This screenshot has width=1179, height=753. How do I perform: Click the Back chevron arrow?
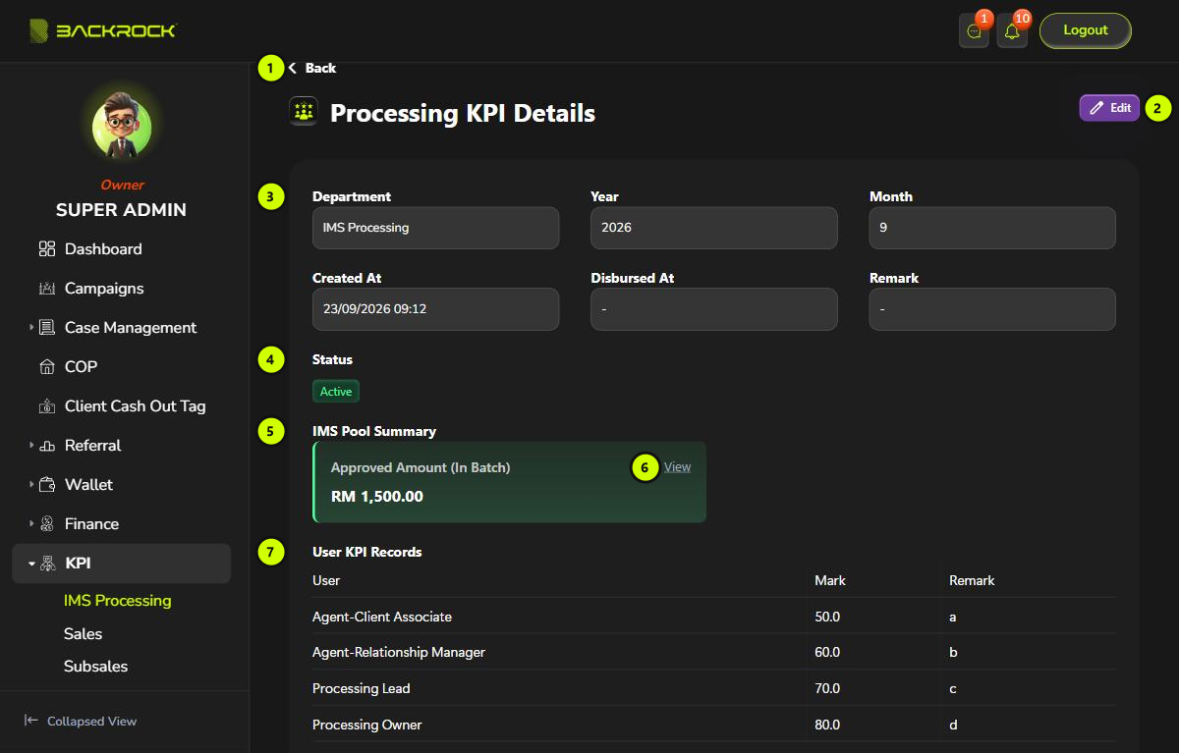(293, 68)
